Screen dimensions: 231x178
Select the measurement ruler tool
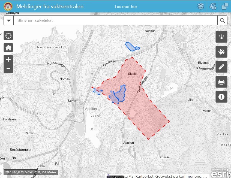(221, 67)
